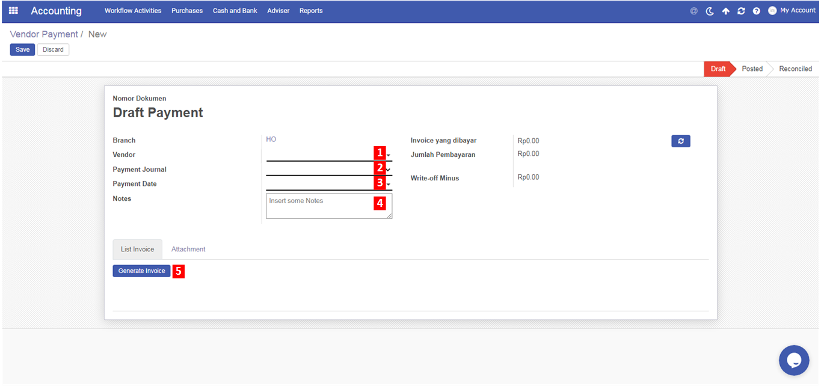821x386 pixels.
Task: Open the Cash and Bank menu
Action: point(235,11)
